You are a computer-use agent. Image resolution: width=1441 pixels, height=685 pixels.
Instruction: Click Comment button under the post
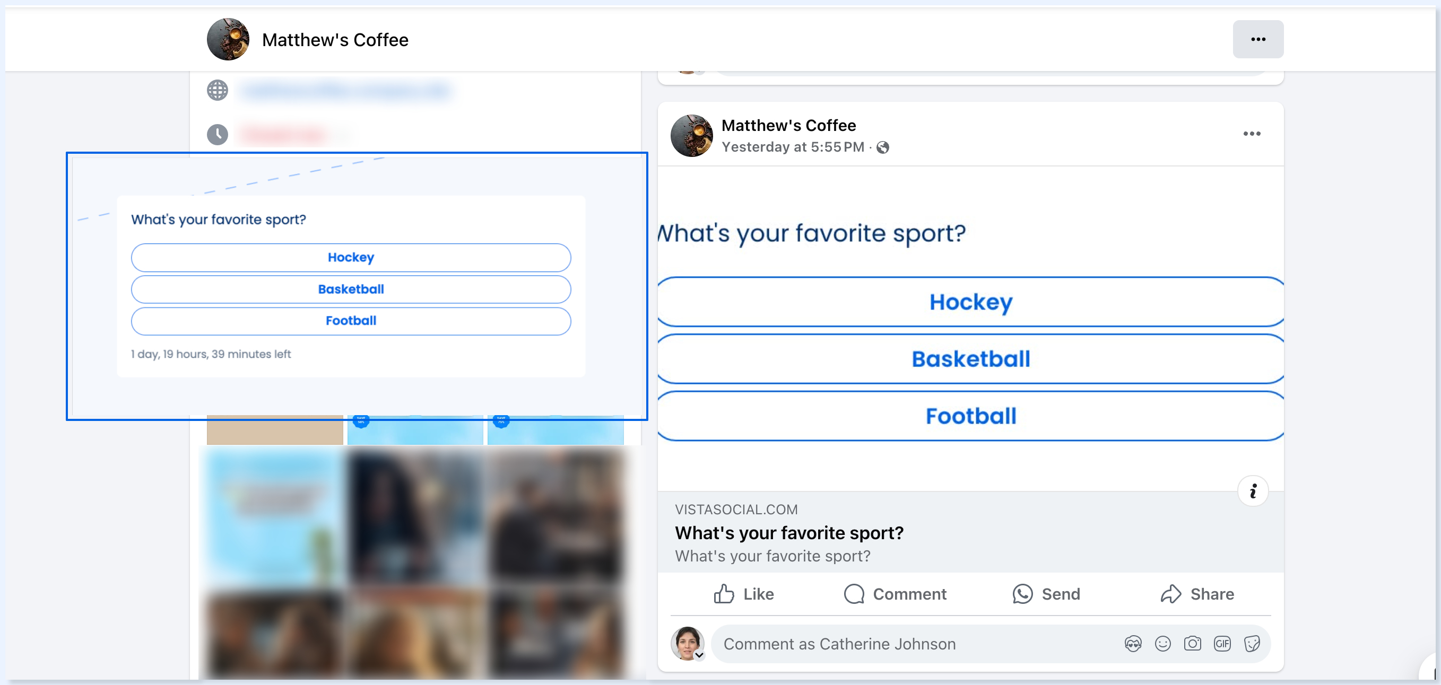pyautogui.click(x=895, y=594)
